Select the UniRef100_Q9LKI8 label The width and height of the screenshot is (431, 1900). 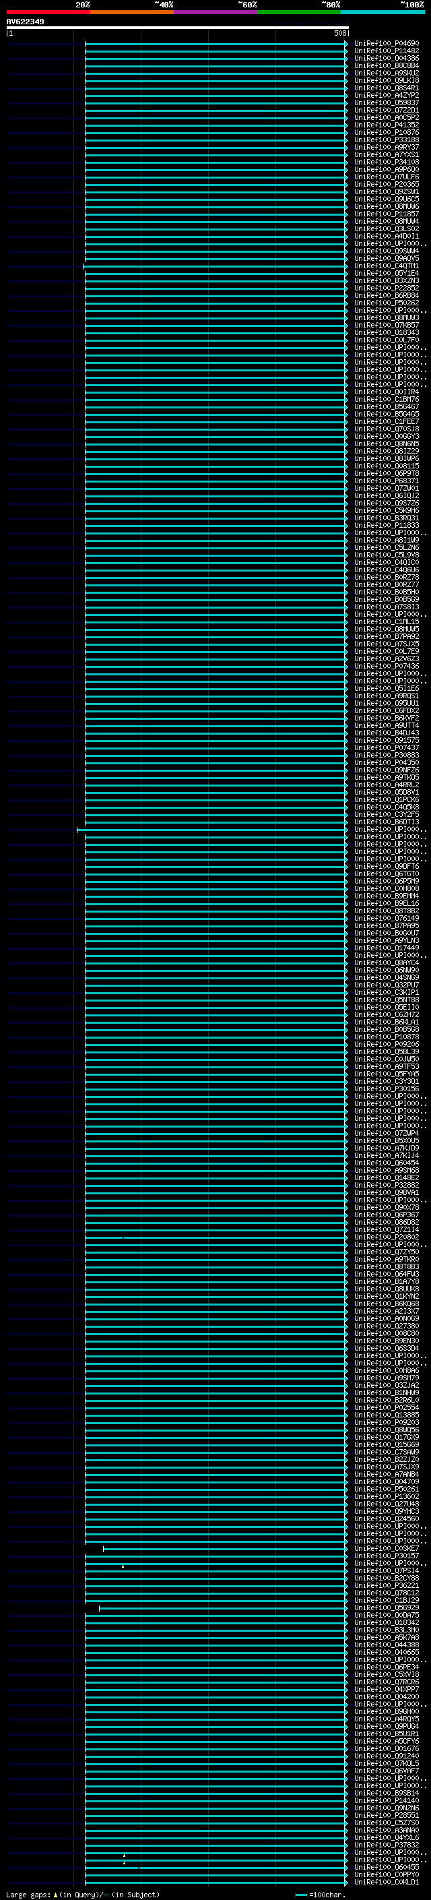tap(387, 80)
